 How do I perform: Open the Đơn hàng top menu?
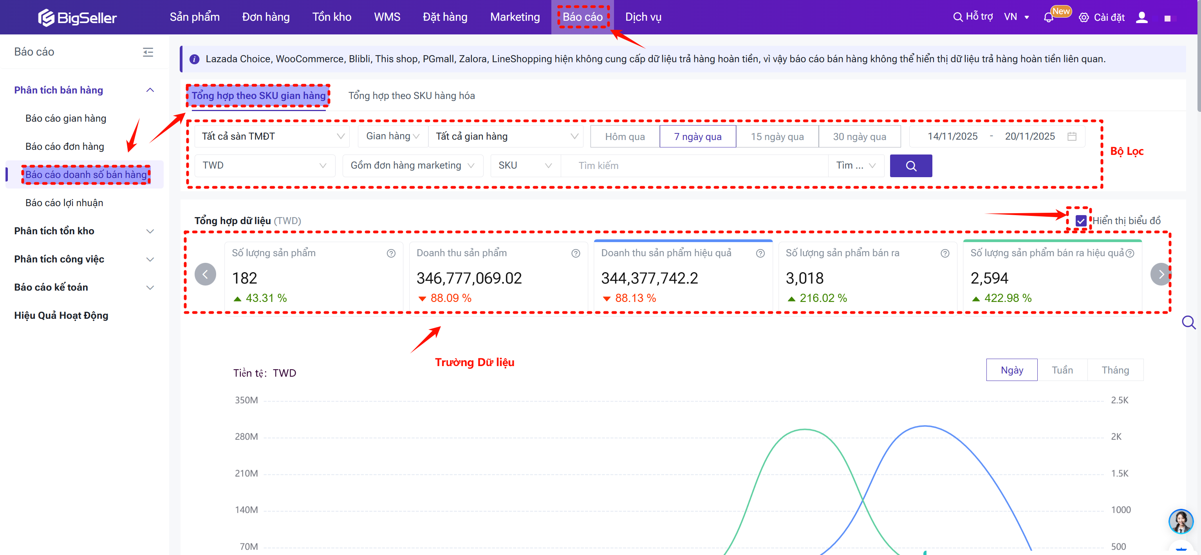pyautogui.click(x=266, y=17)
